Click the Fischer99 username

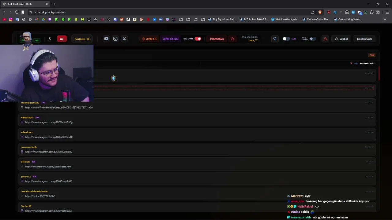tap(26, 206)
